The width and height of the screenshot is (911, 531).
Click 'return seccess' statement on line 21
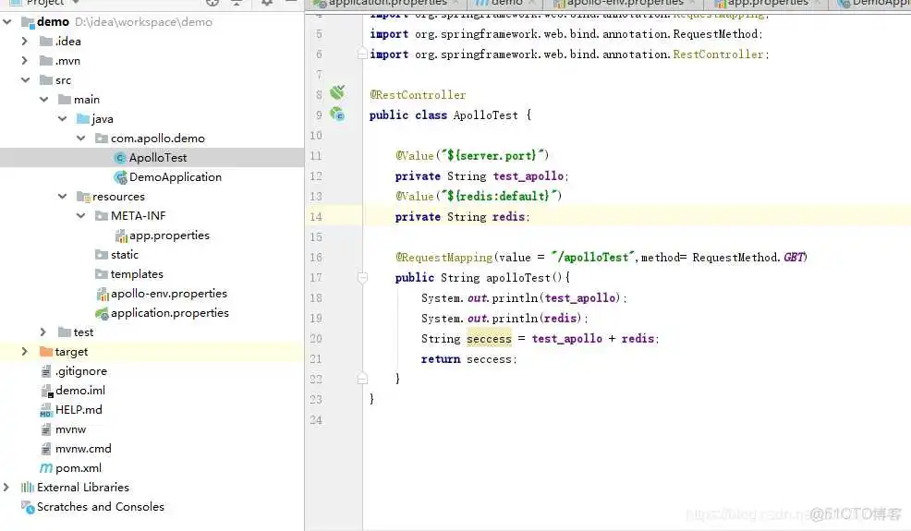click(x=467, y=359)
